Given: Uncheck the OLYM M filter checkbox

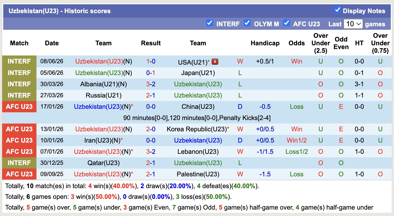Looking at the screenshot, I should [247, 23].
